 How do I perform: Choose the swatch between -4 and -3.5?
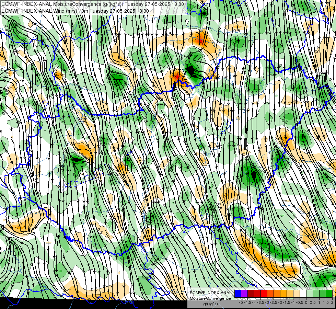(x=257, y=294)
